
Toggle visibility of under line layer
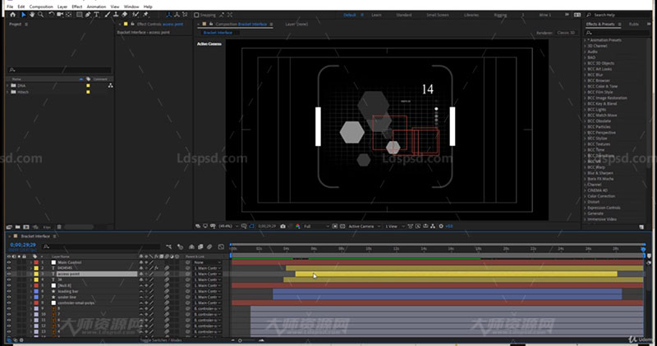[9, 297]
